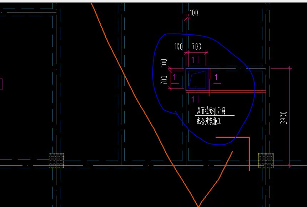Click the 屋面检修孔开洞 annotation text
Screen dimensions: 307x207
211,111
